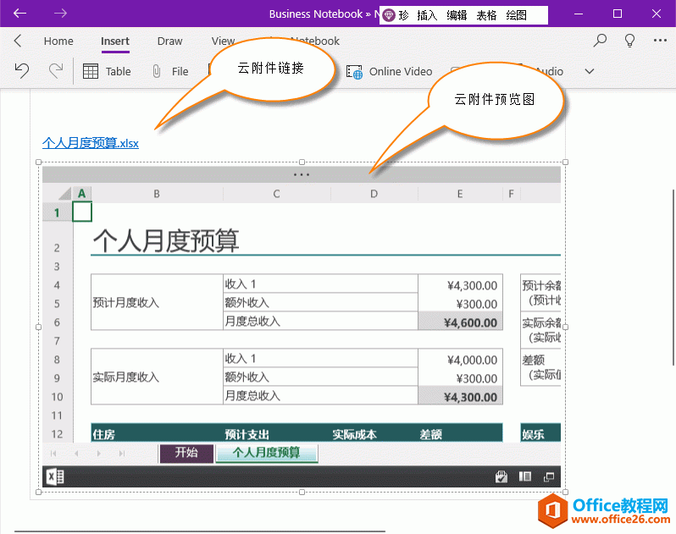Go forward with the title bar right arrow
Viewport: 676px width, 534px height.
(60, 14)
